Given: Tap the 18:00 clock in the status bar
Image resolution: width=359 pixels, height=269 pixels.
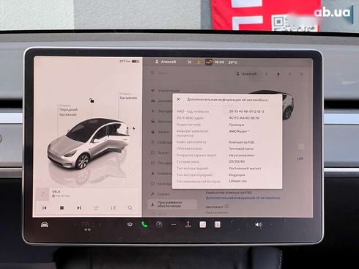Looking at the screenshot, I should tap(219, 62).
